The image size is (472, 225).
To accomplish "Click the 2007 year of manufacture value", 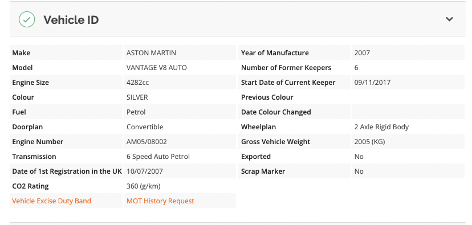I will coord(362,53).
